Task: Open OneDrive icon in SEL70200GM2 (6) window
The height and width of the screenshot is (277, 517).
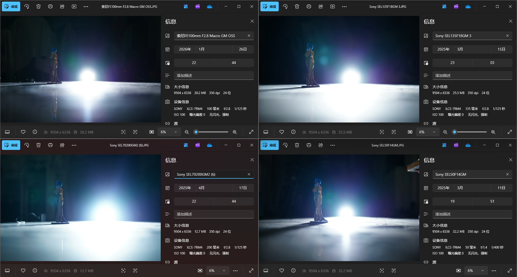Action: [209, 145]
